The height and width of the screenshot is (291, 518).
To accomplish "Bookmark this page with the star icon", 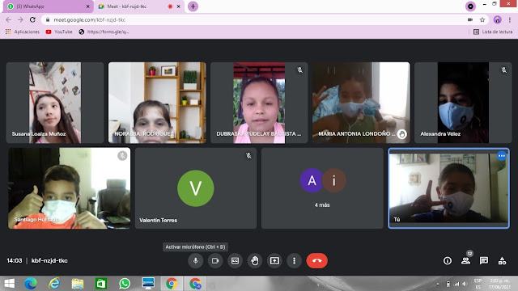I will pos(482,19).
